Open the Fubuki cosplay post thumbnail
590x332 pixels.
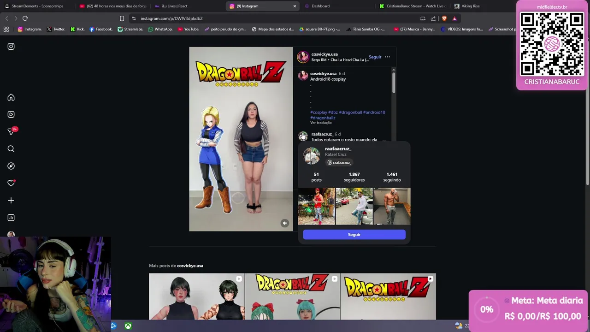[x=197, y=296]
